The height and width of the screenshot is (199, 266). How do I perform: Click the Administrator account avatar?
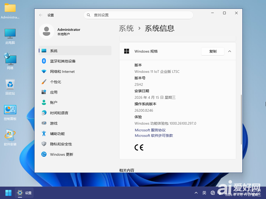46,31
